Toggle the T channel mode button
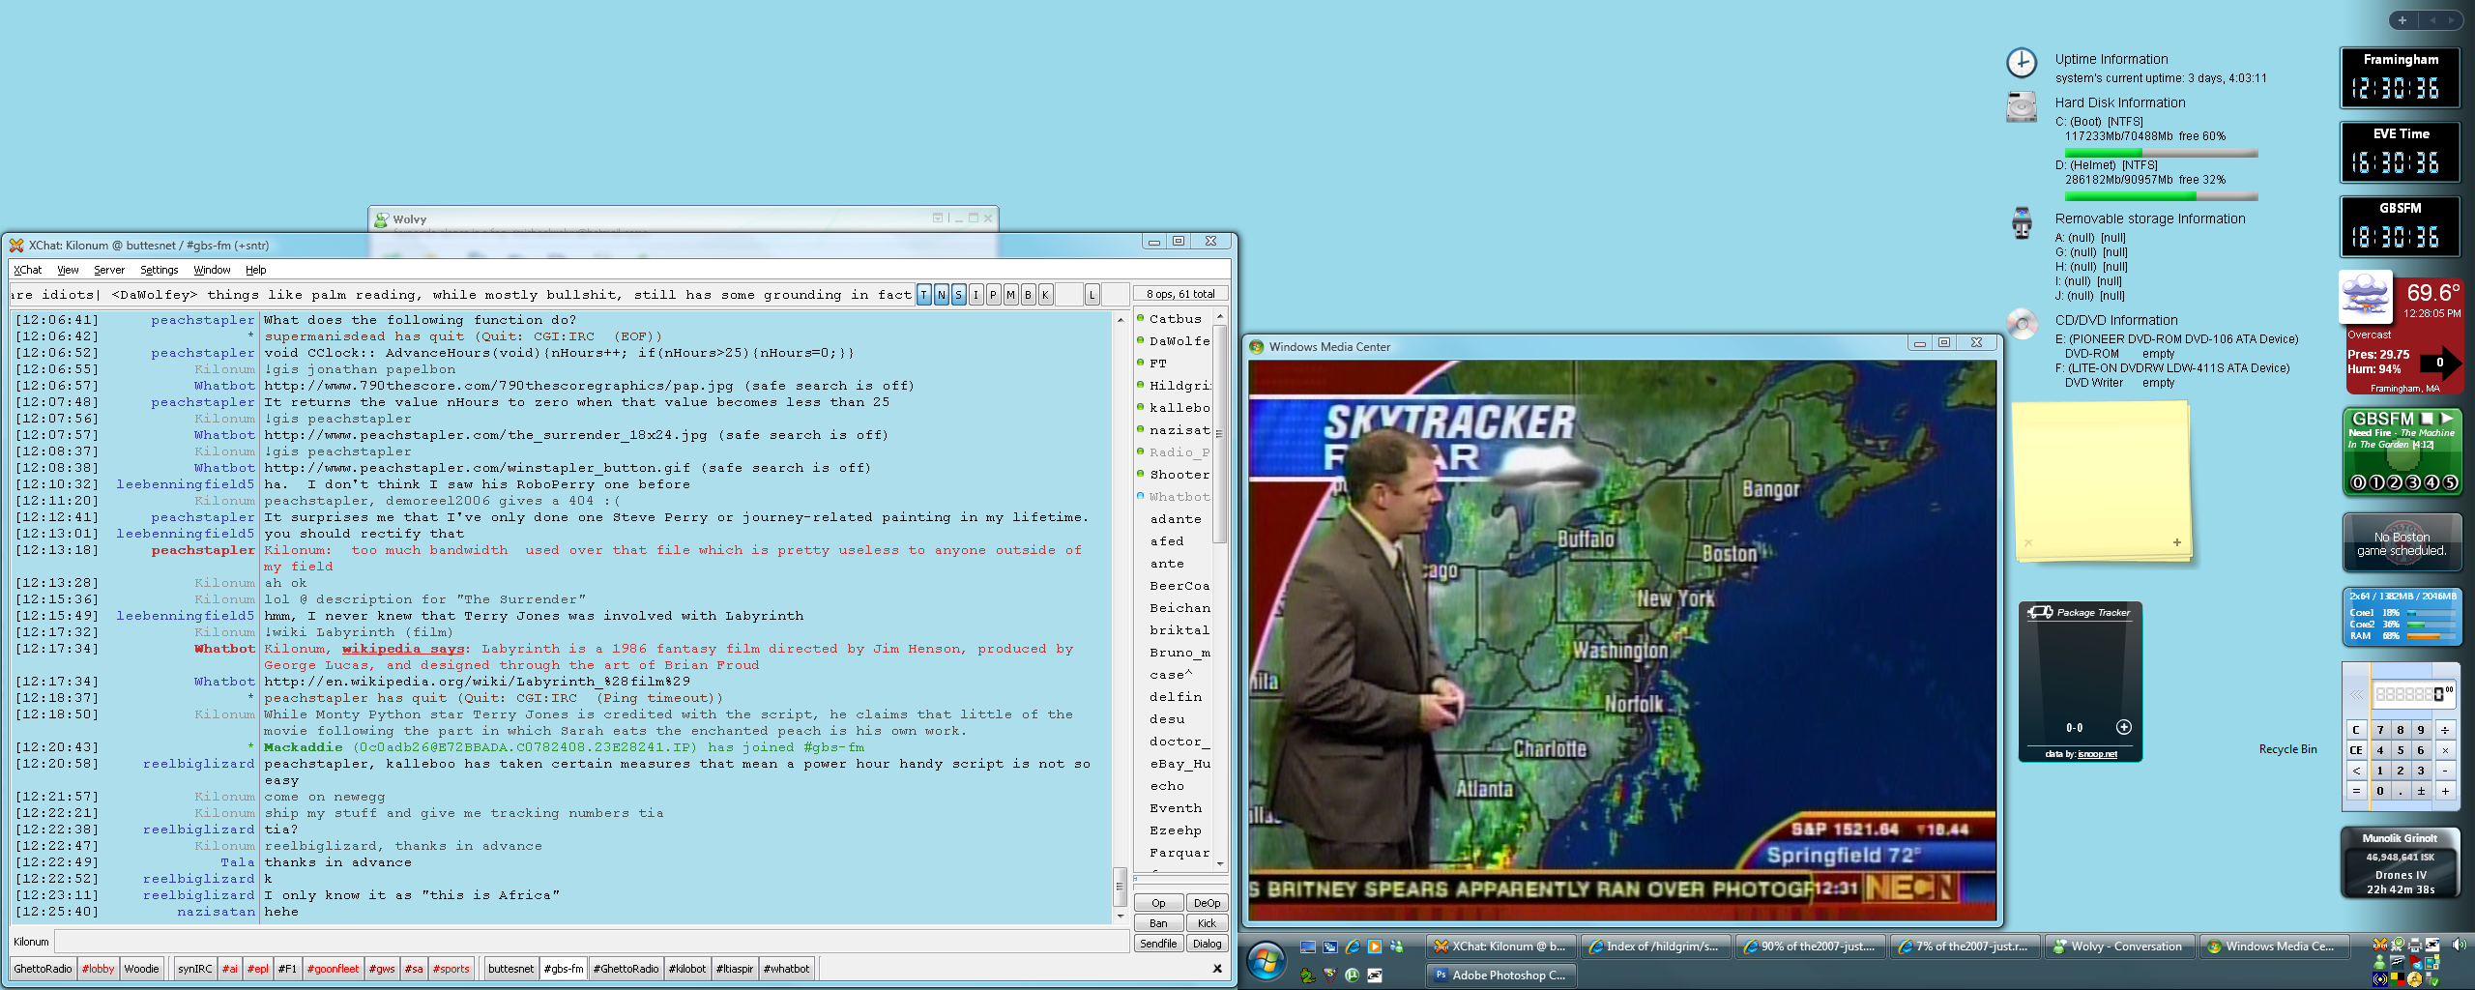2475x990 pixels. click(924, 295)
